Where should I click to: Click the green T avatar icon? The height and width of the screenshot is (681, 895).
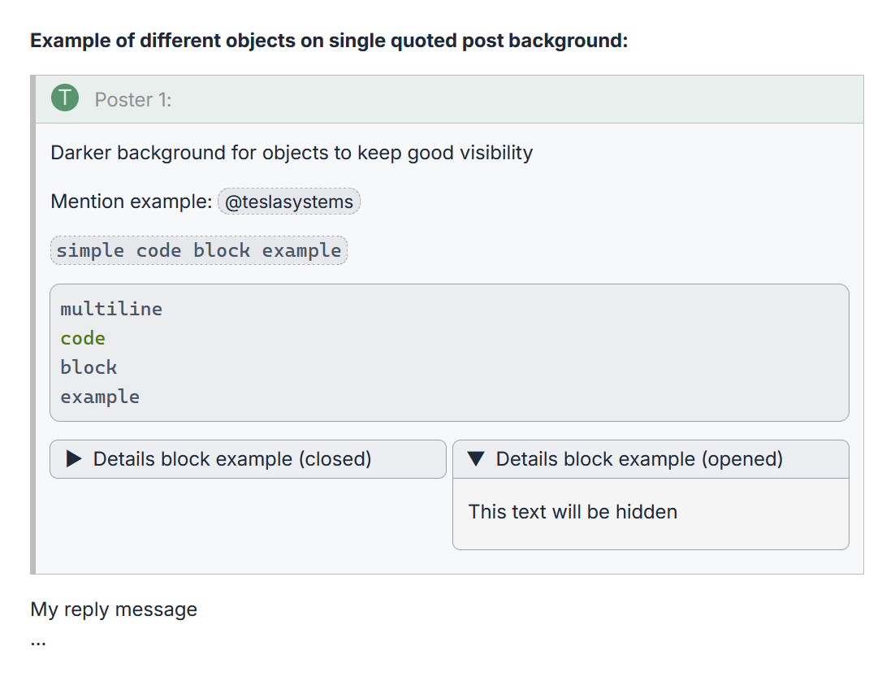pos(65,99)
